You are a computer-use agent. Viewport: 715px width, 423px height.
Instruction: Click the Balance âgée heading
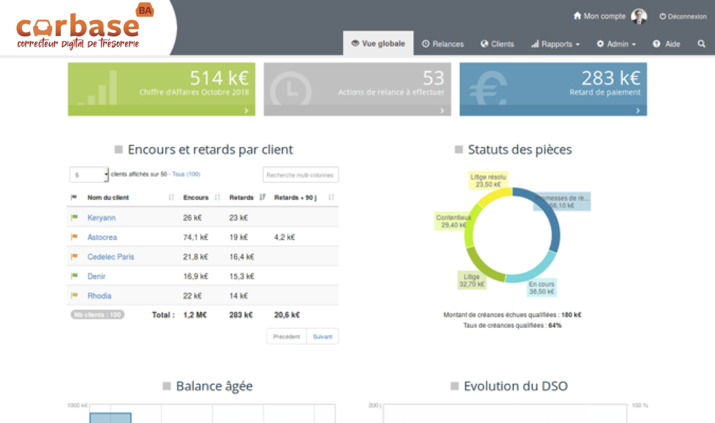214,386
